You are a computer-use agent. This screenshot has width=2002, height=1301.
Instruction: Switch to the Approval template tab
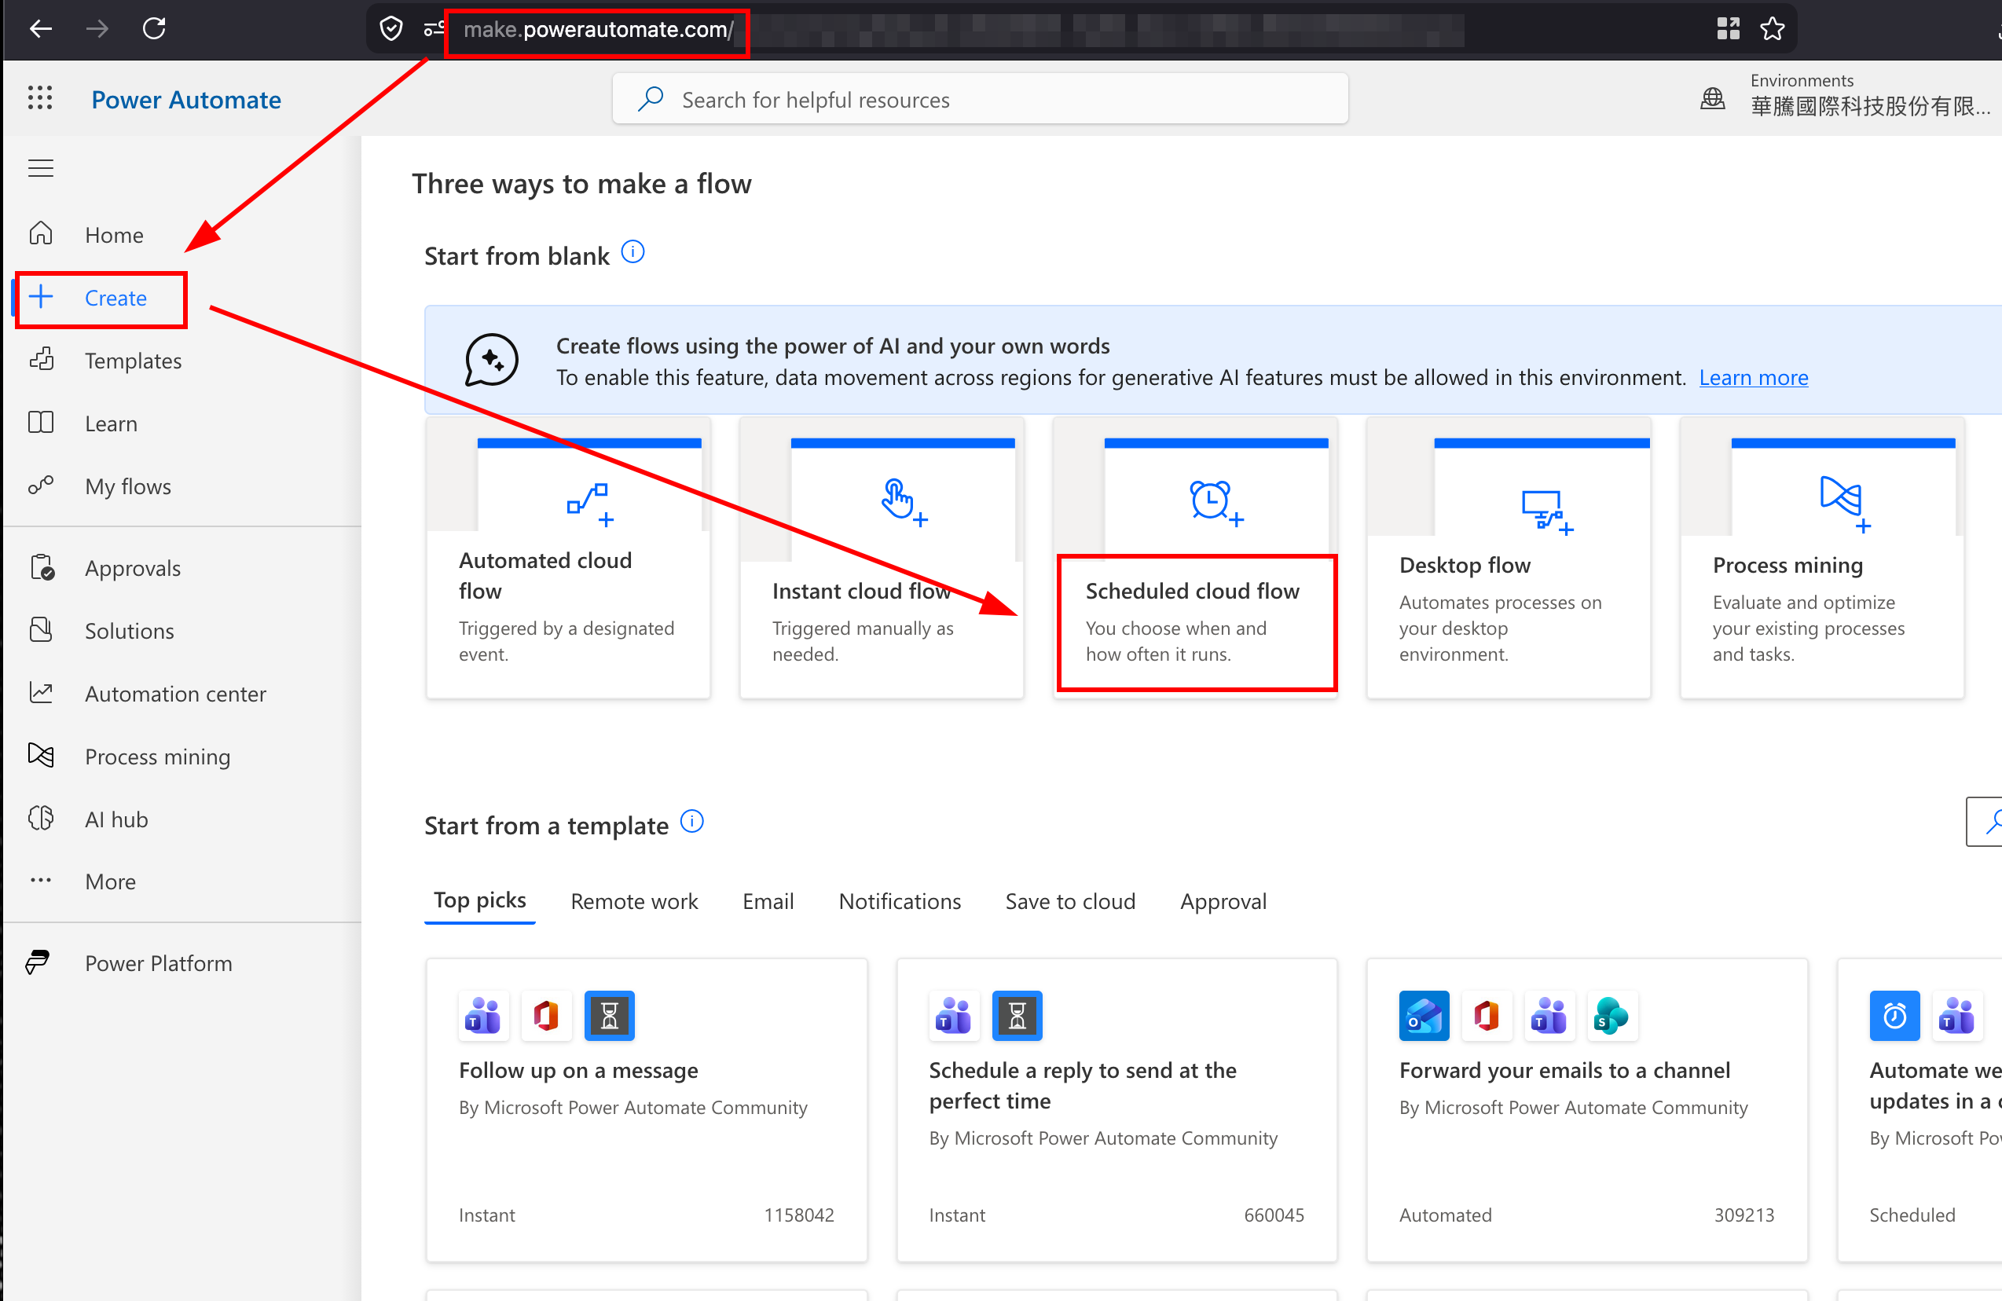1223,902
